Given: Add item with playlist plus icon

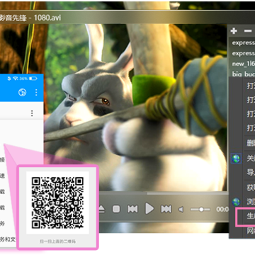Looking at the screenshot, I should [234, 31].
